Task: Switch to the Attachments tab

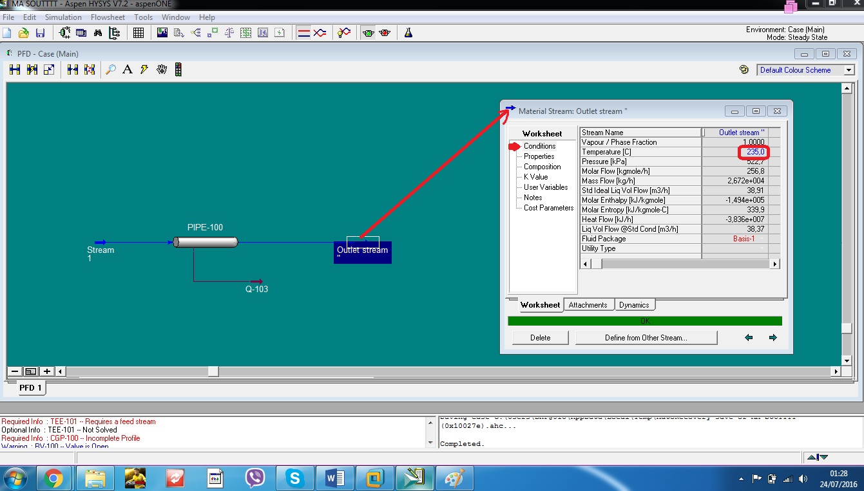Action: (x=588, y=305)
